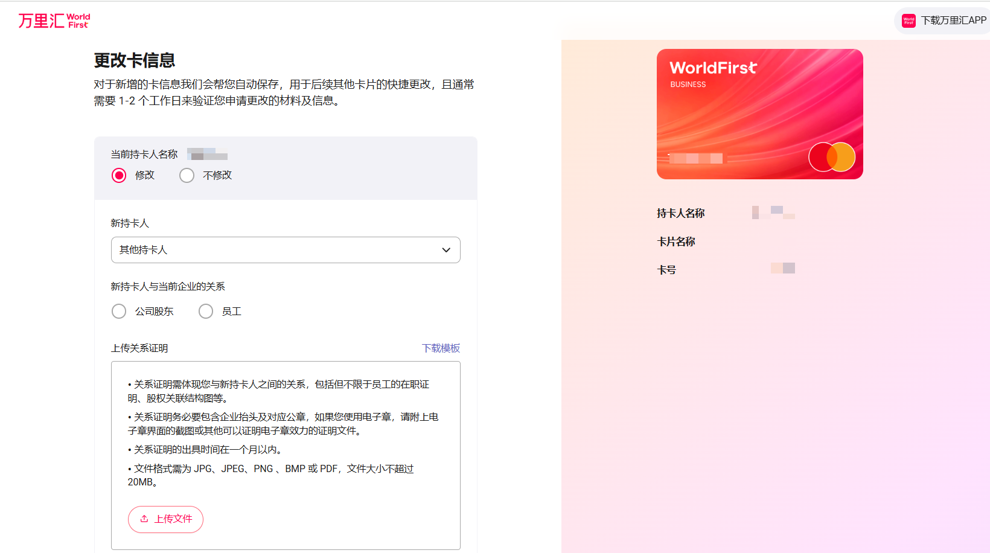The image size is (990, 553).
Task: Click the Mastercard logo on the card image
Action: coord(831,156)
